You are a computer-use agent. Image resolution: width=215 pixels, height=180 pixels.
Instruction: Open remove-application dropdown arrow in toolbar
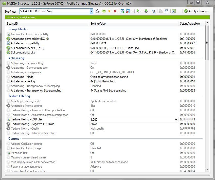pyautogui.click(x=132, y=11)
